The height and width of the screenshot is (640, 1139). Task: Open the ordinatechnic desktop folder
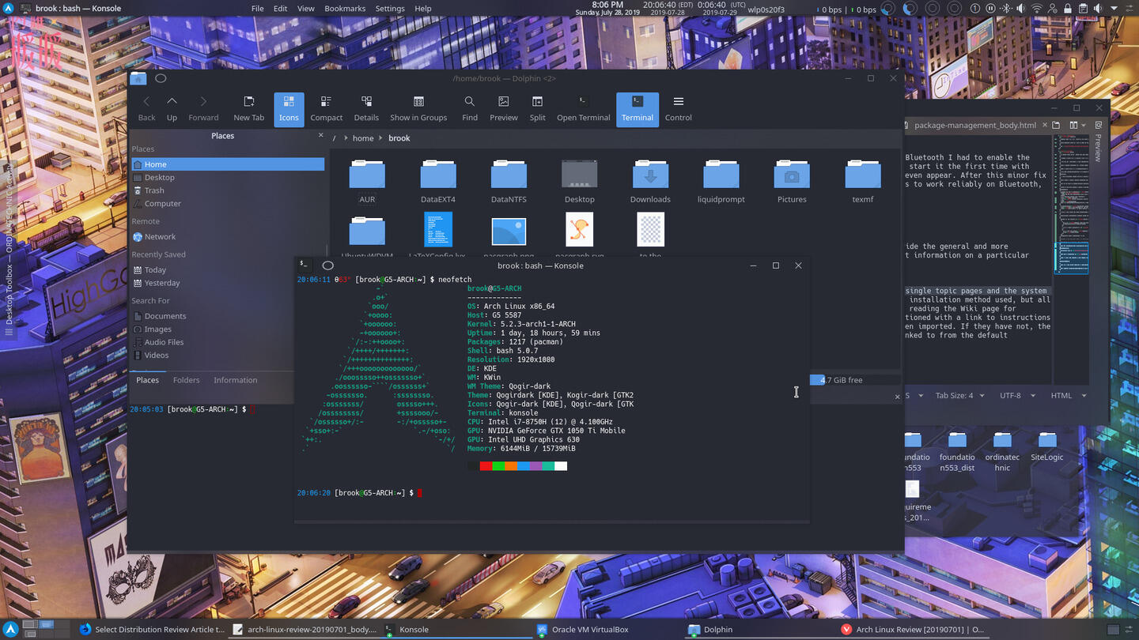[1002, 450]
